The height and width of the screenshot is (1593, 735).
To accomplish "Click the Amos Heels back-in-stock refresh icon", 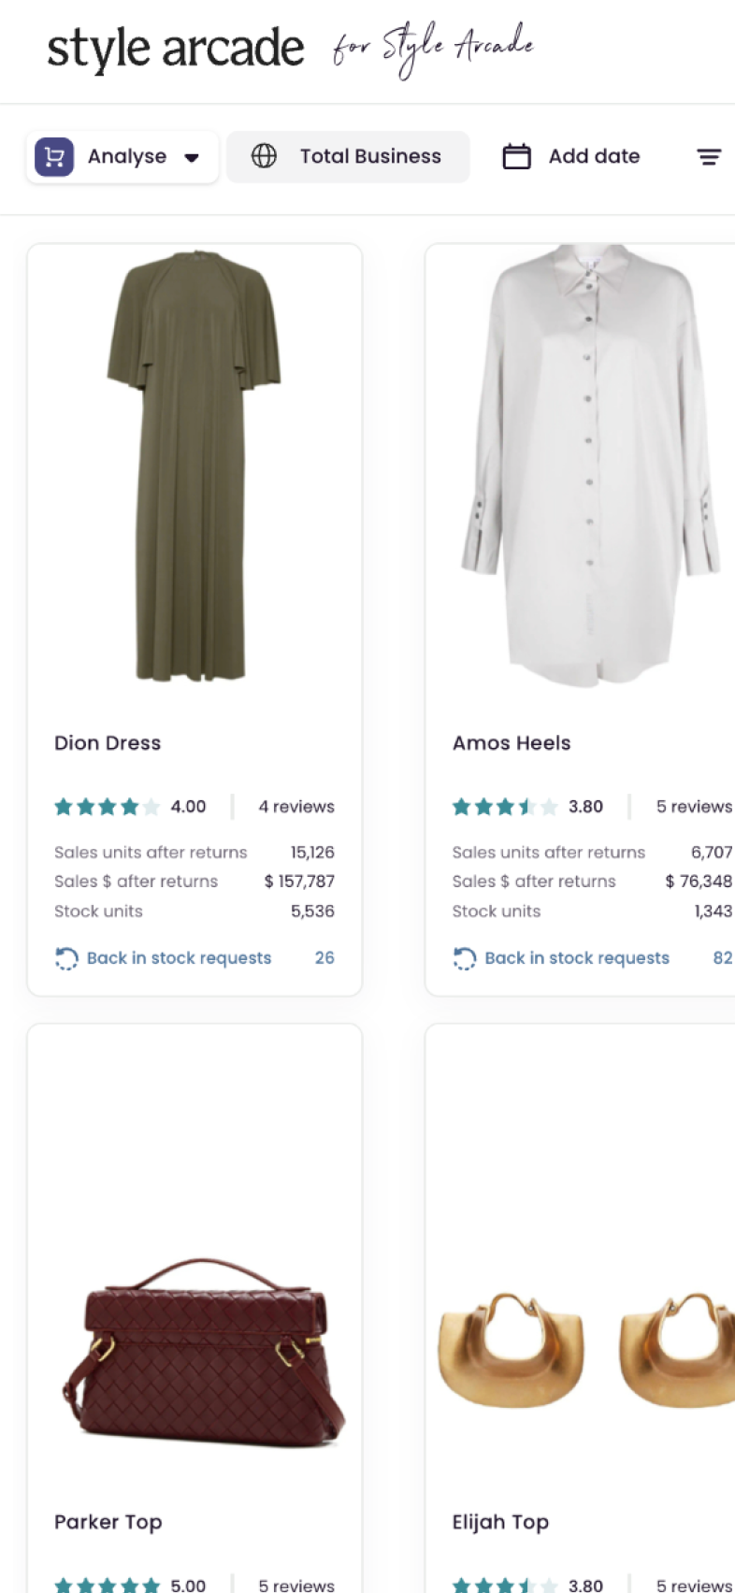I will pos(465,958).
